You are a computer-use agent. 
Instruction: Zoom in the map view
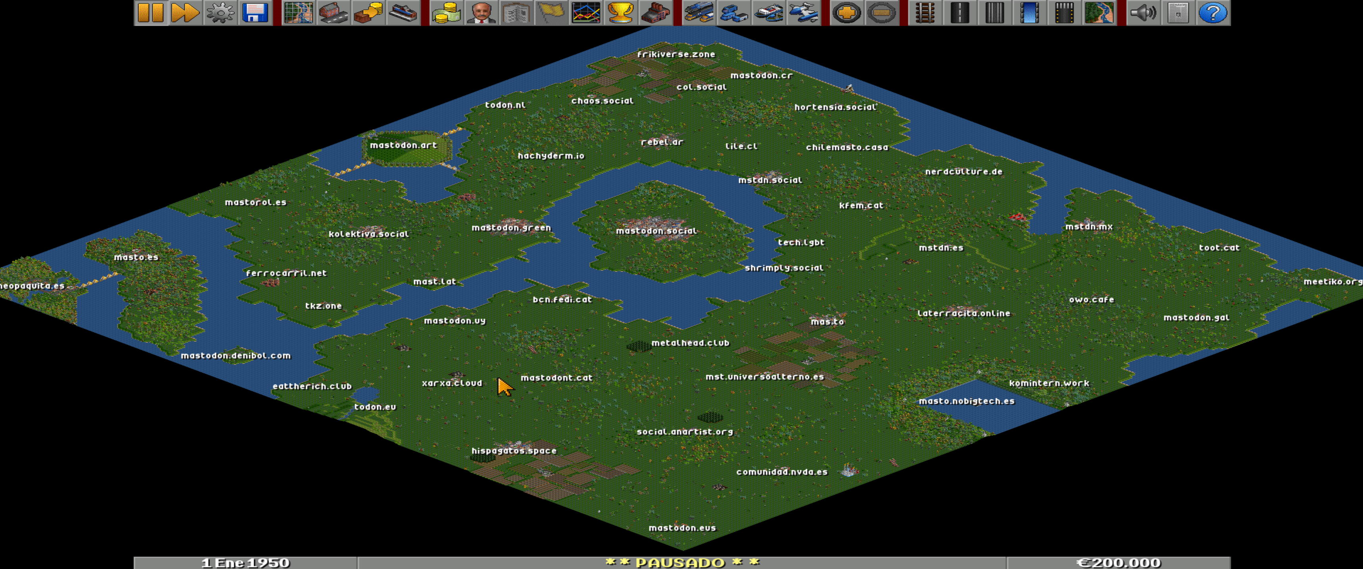click(x=846, y=12)
